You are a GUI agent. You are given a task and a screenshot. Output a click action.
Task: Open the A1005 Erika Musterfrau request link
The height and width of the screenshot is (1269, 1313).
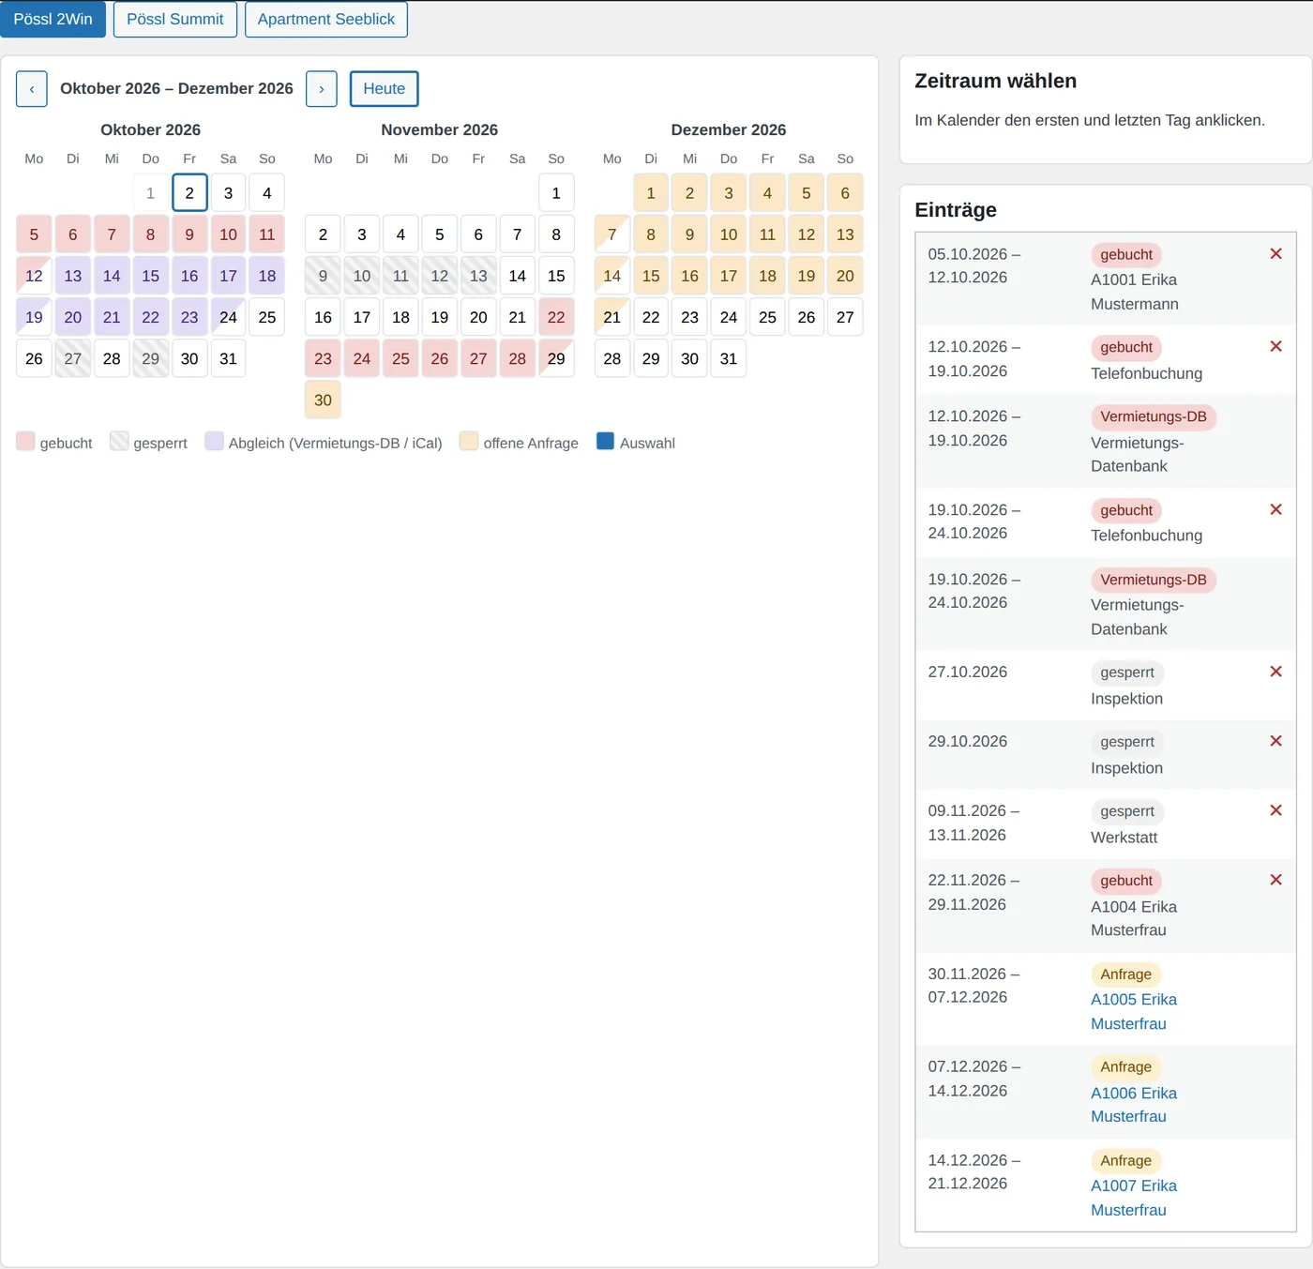click(1134, 1012)
